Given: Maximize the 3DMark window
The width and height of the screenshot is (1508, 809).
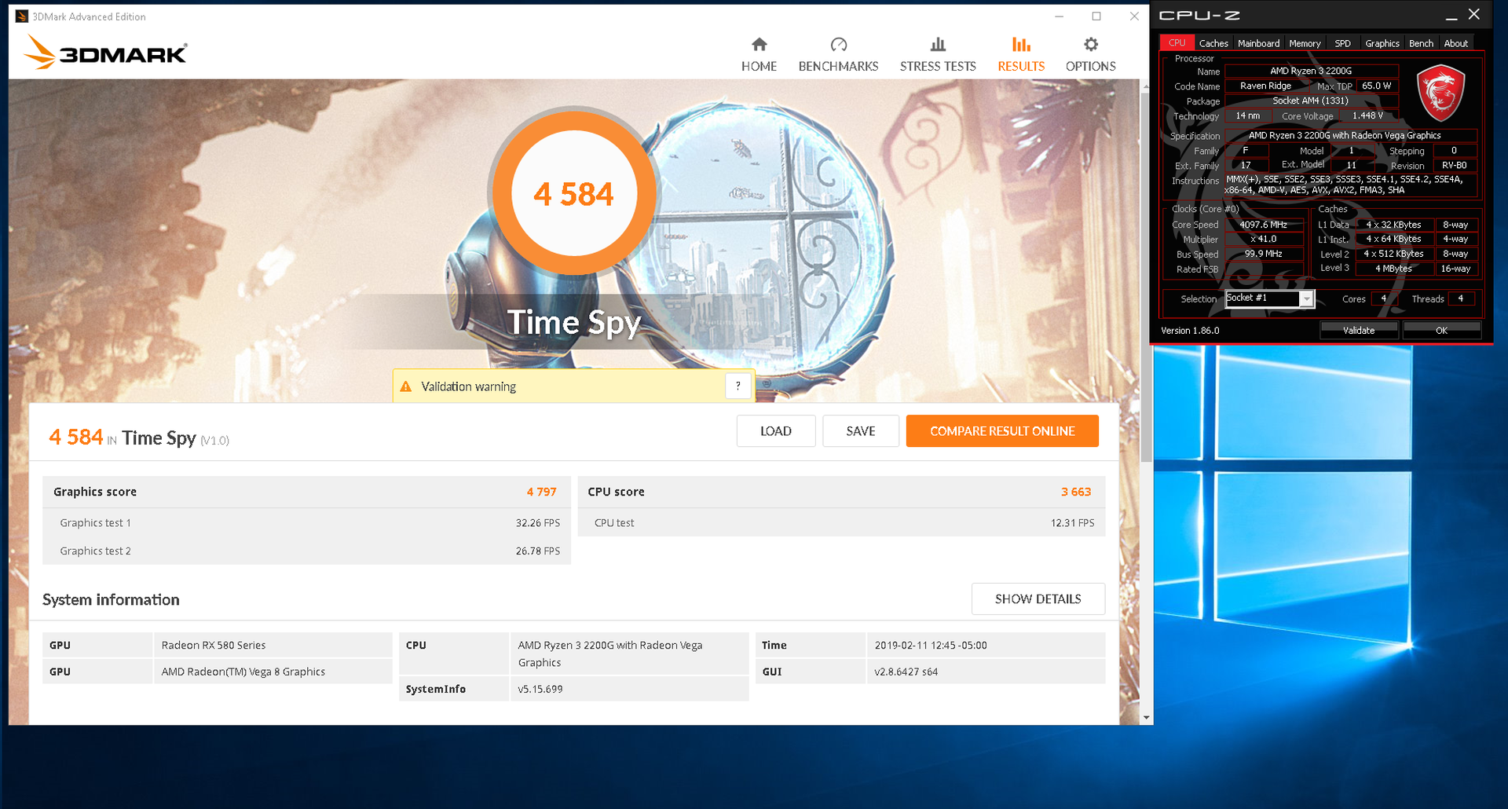Looking at the screenshot, I should coord(1096,16).
